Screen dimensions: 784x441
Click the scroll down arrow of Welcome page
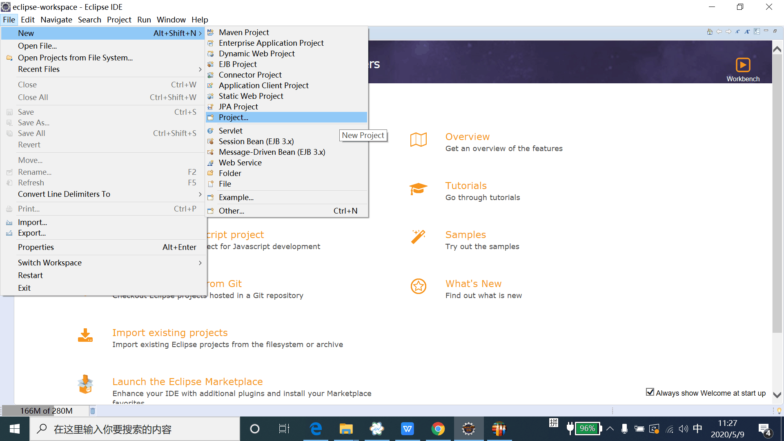tap(777, 395)
